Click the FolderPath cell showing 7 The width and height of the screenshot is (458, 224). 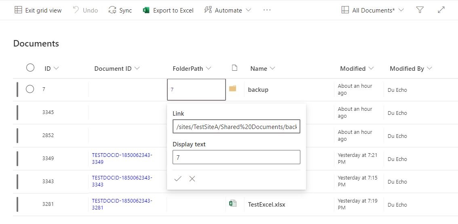(196, 90)
